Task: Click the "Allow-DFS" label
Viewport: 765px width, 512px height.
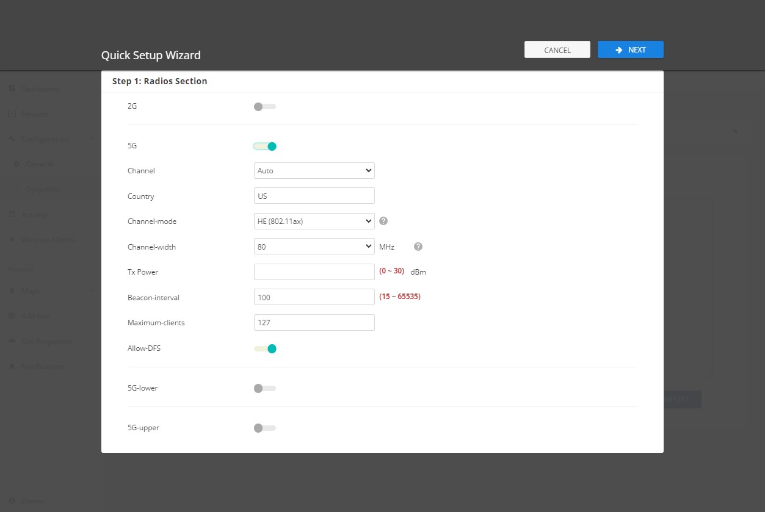Action: tap(144, 348)
